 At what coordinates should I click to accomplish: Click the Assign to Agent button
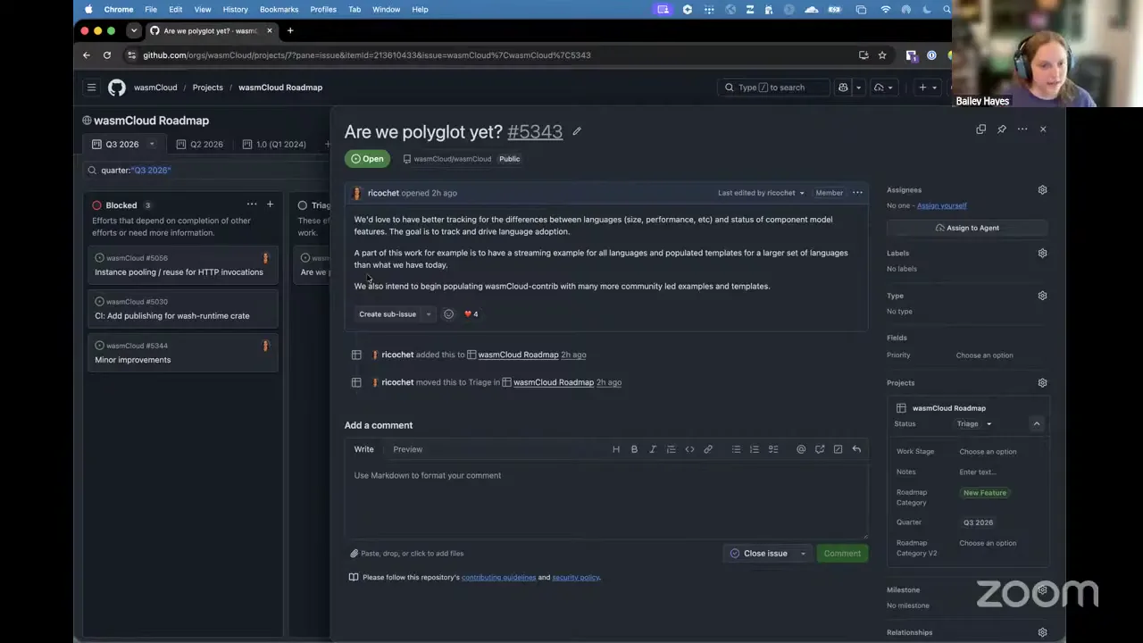967,228
